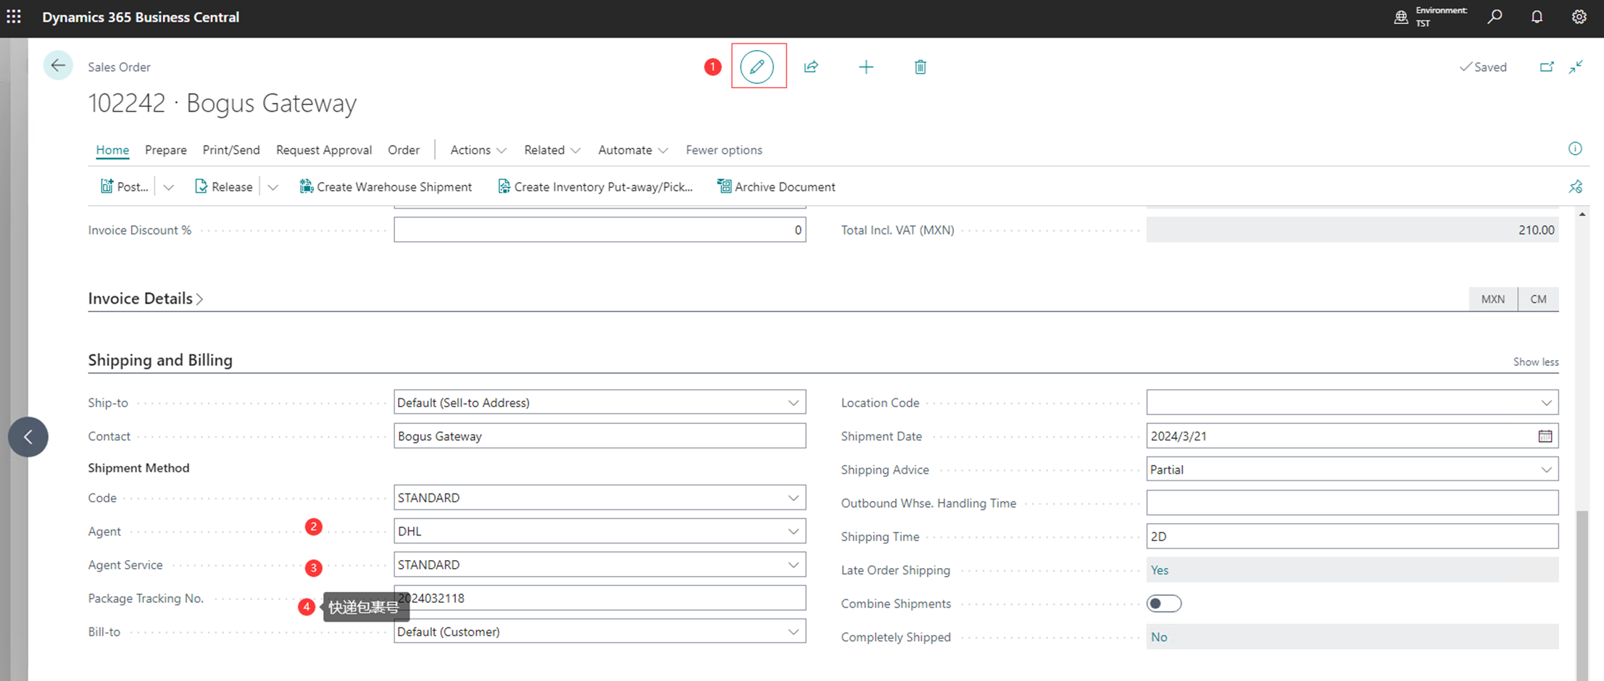1604x681 pixels.
Task: Click the environment TST icon
Action: point(1401,17)
